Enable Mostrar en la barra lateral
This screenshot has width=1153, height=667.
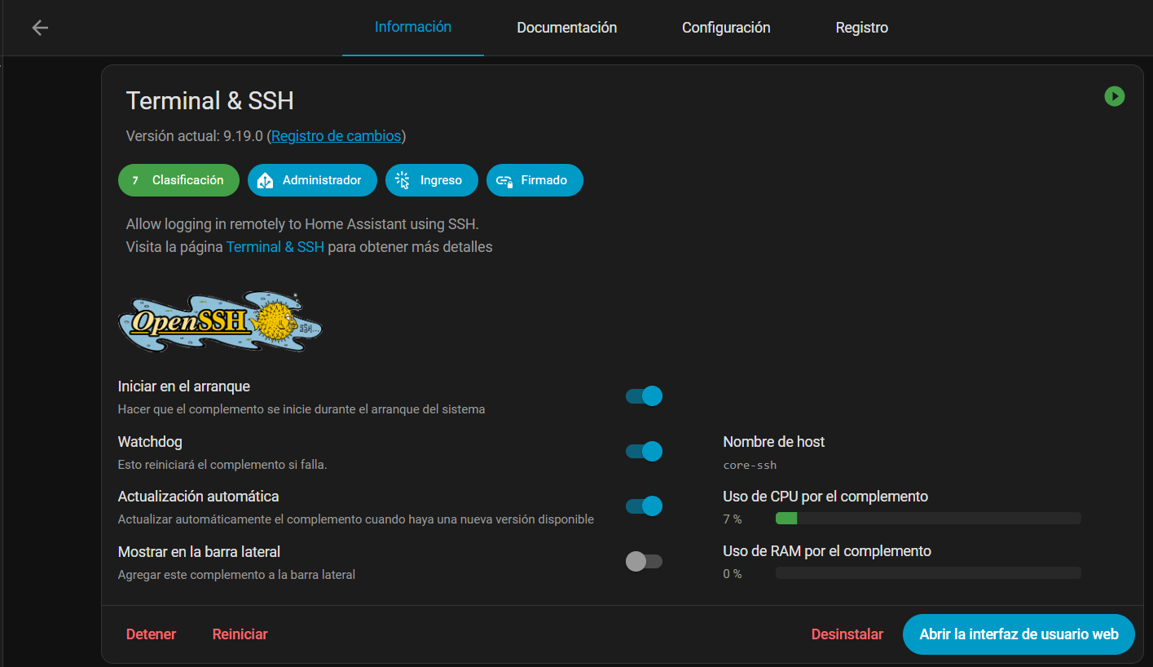[644, 561]
